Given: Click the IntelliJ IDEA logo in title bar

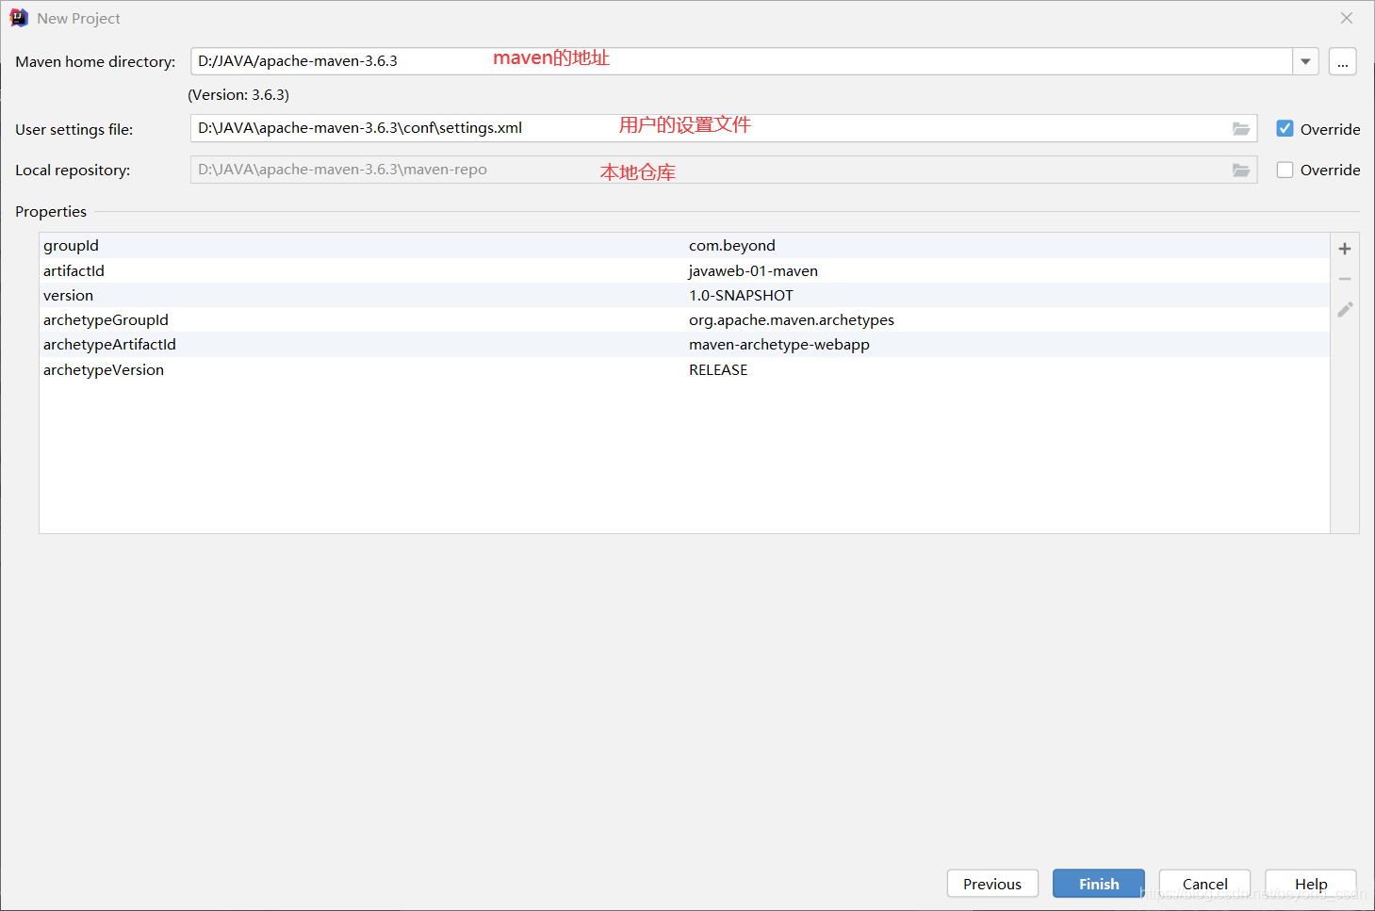Looking at the screenshot, I should click(19, 18).
